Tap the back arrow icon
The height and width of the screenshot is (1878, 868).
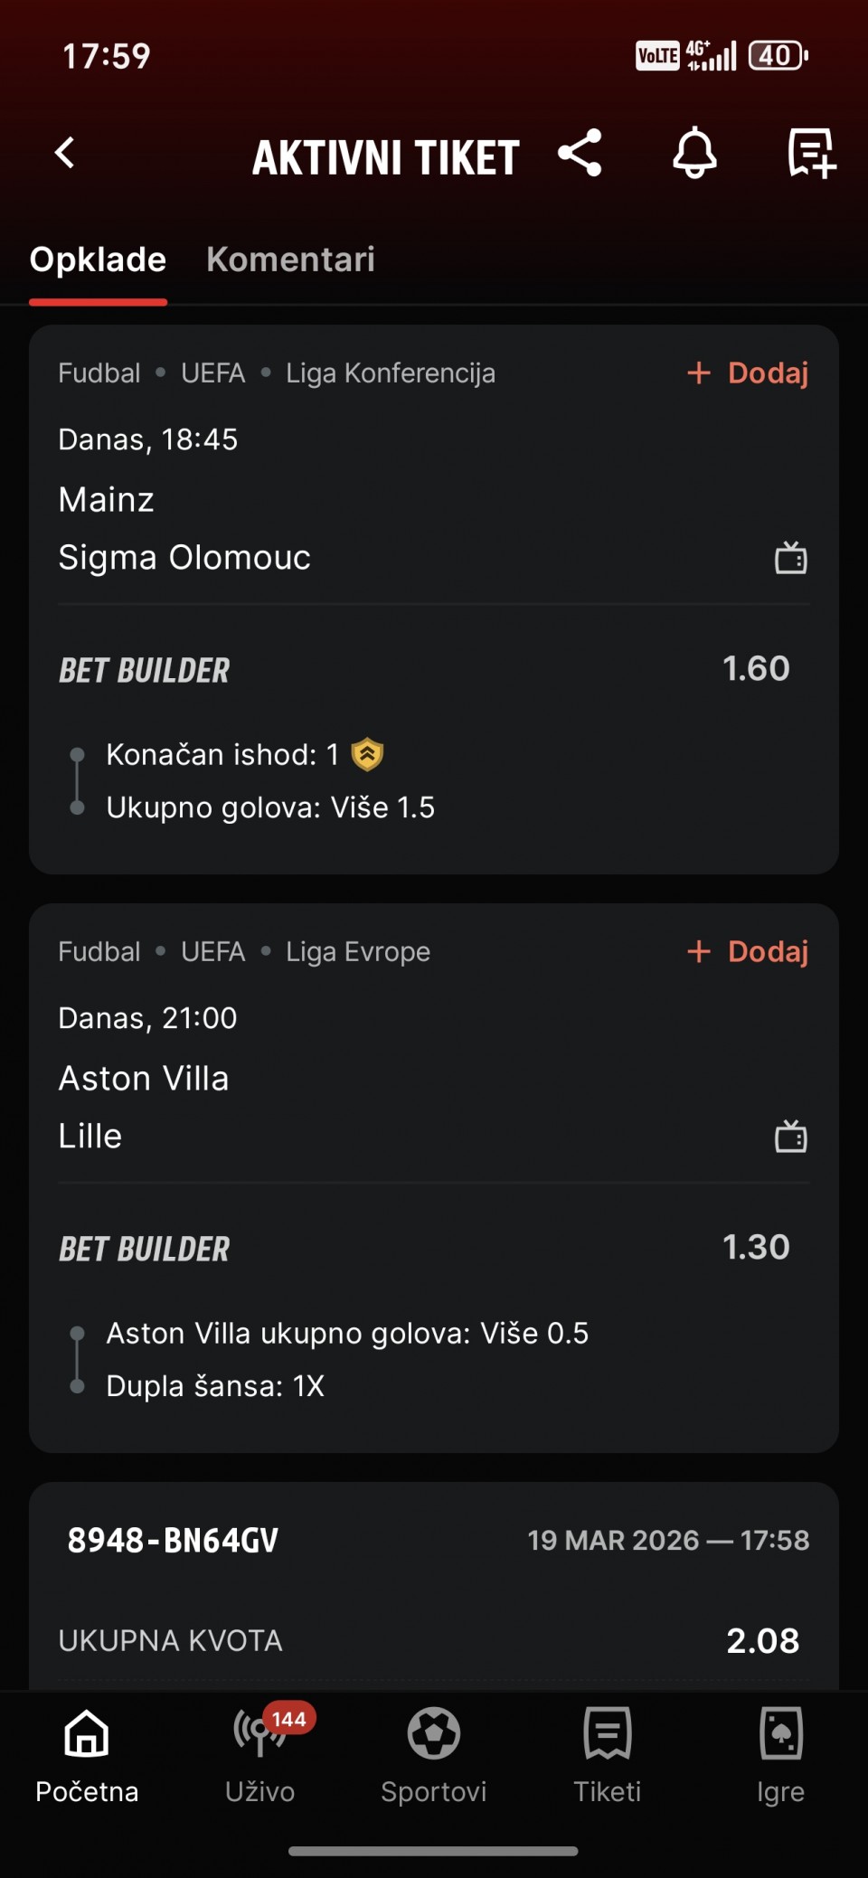65,153
